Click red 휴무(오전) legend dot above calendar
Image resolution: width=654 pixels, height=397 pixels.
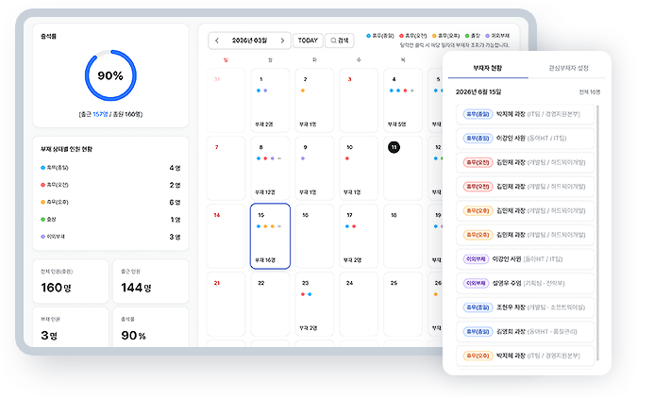401,36
